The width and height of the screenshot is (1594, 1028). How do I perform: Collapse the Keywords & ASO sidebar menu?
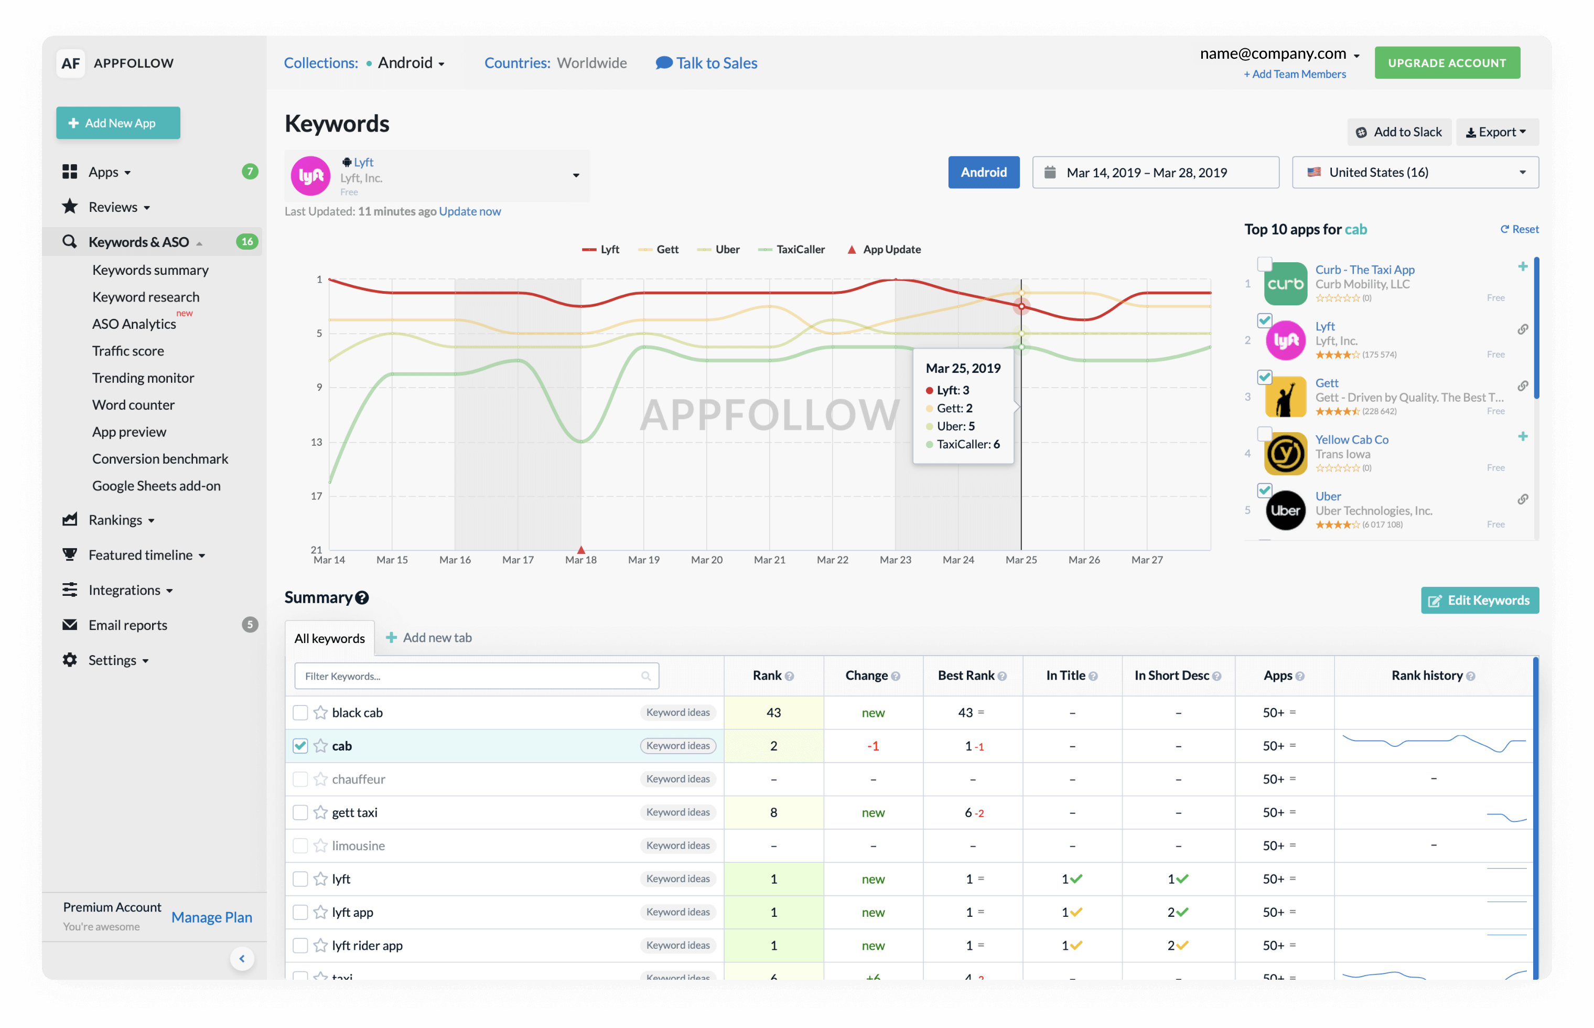(x=145, y=242)
